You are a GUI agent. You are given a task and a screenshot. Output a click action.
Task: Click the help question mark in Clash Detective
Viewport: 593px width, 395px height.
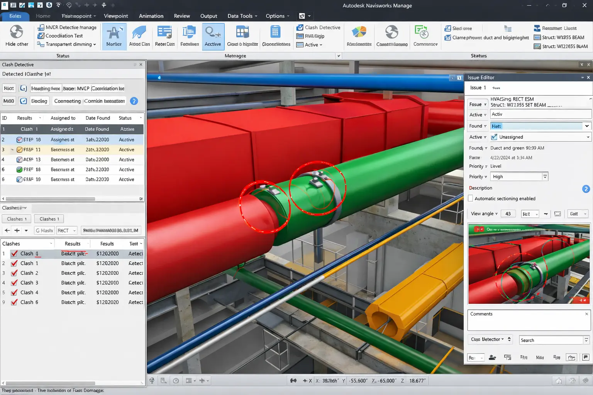point(134,101)
